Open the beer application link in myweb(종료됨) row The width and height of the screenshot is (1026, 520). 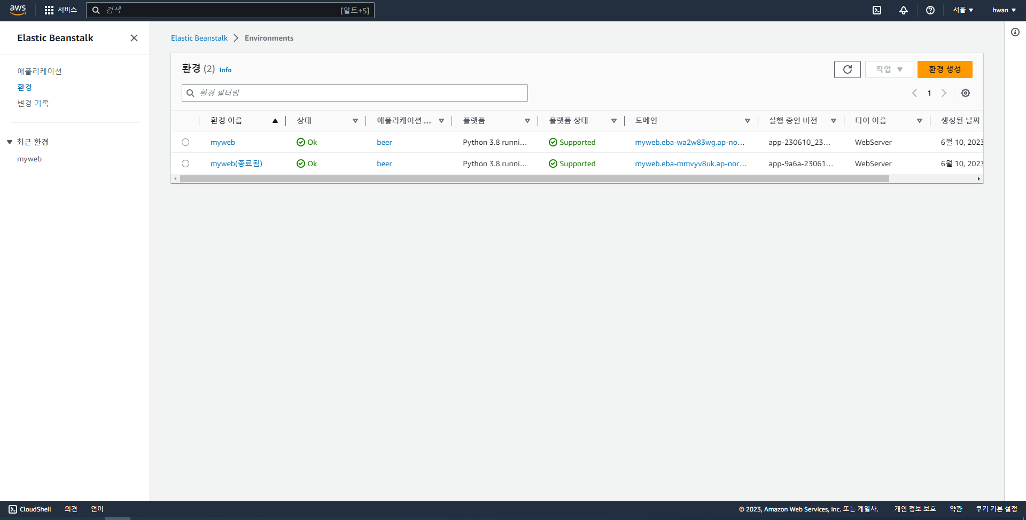pyautogui.click(x=384, y=164)
